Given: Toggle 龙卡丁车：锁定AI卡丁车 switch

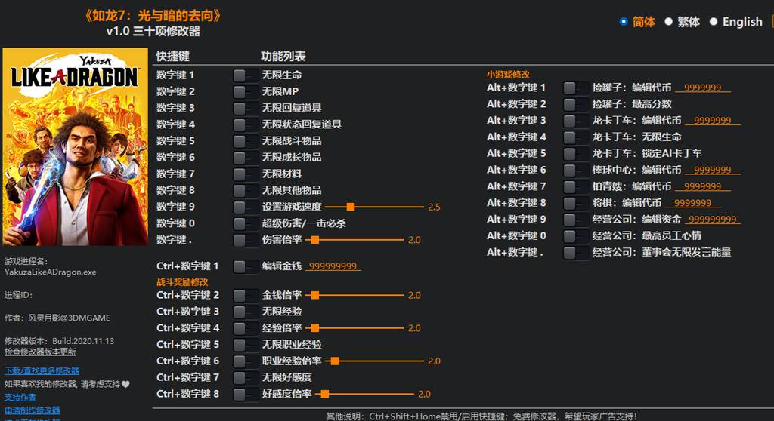Looking at the screenshot, I should [x=575, y=154].
